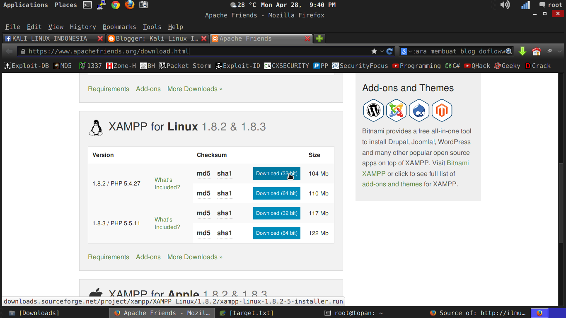
Task: Open the Crack bookmark
Action: point(538,66)
